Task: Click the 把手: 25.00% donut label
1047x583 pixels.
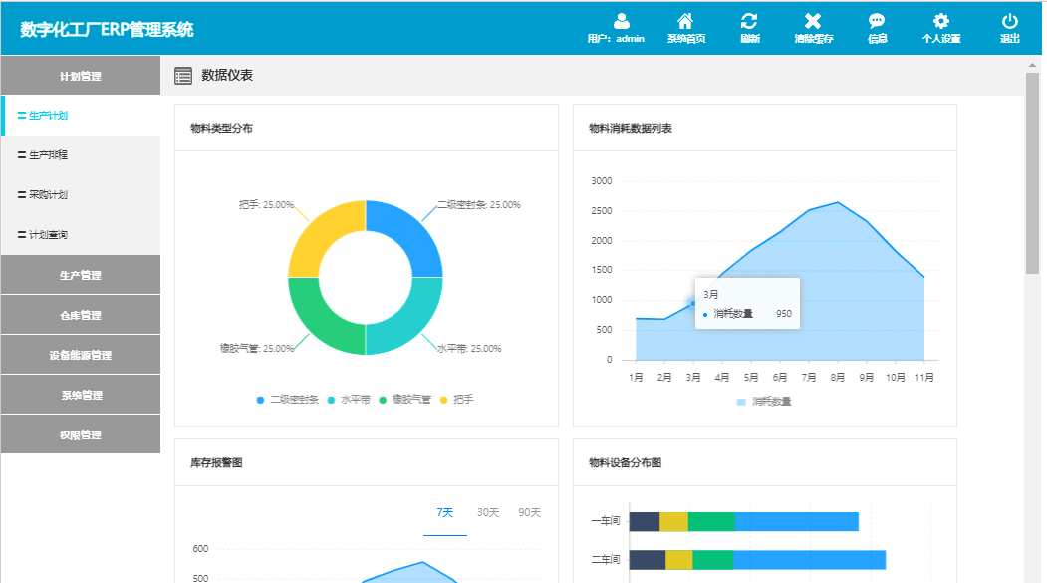Action: pos(266,205)
